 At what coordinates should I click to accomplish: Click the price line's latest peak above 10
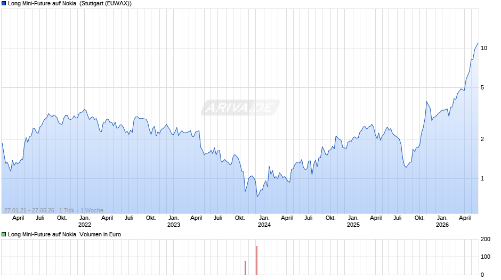478,43
